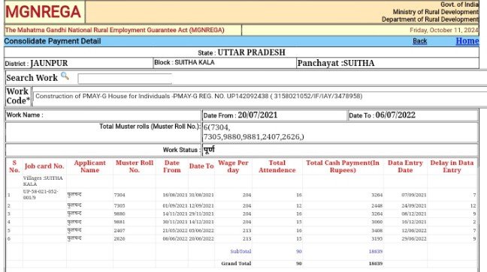487x272 pixels.
Task: Click the 'Job card No.' column header
Action: coord(44,166)
